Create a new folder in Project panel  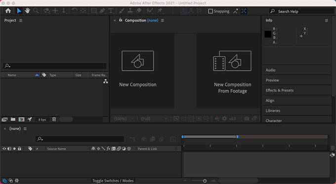(x=13, y=119)
